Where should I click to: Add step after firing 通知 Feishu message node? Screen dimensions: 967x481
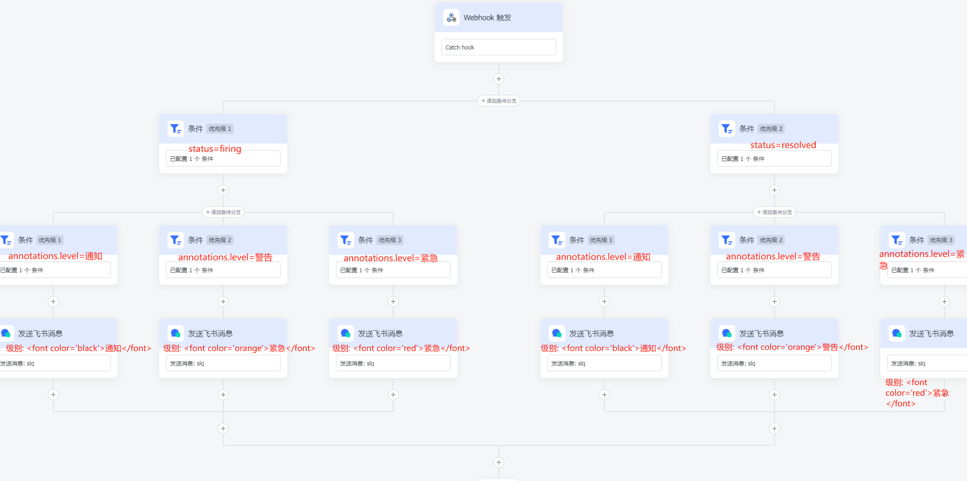pyautogui.click(x=53, y=395)
